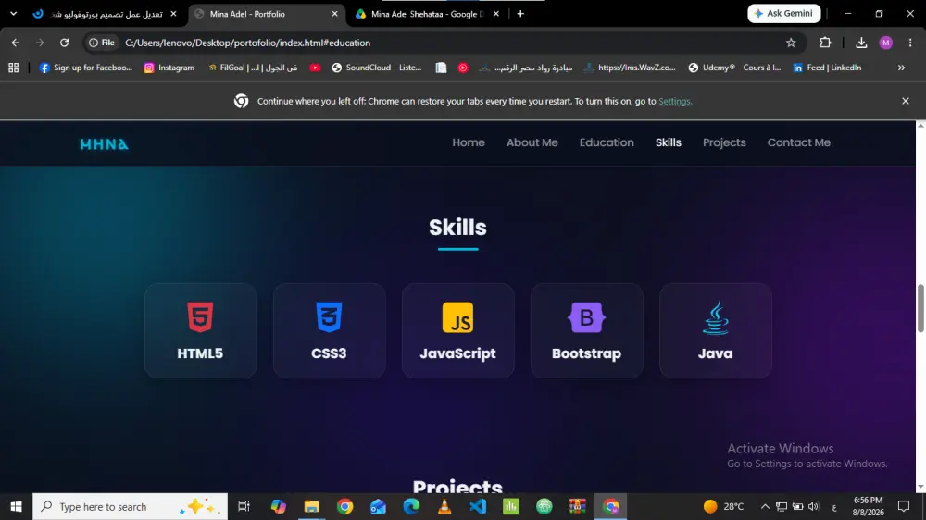The height and width of the screenshot is (520, 926).
Task: Open Copilot from the taskbar
Action: 278,506
